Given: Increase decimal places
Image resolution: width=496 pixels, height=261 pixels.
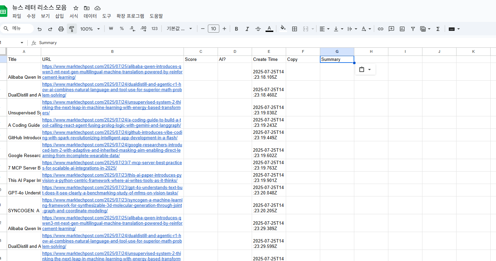Looking at the screenshot, I should (x=143, y=29).
